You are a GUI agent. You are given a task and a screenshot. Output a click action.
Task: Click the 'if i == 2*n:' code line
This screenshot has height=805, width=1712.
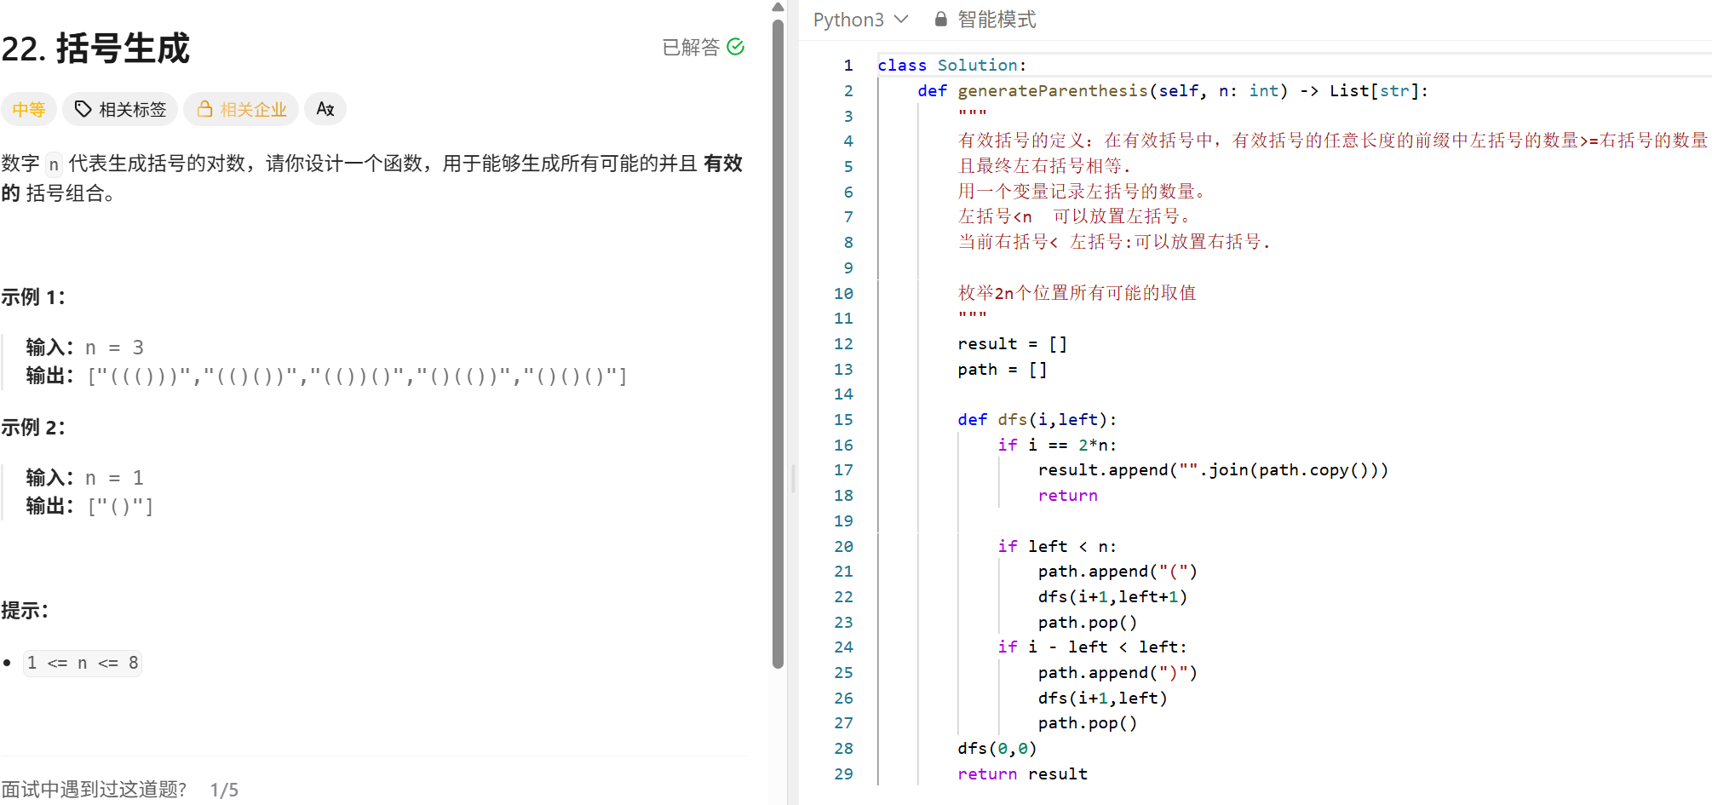click(x=1057, y=446)
